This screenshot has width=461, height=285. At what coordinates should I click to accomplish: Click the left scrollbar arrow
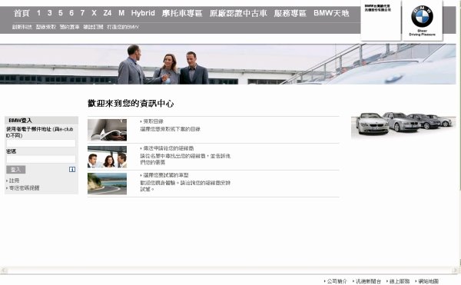coord(4,270)
